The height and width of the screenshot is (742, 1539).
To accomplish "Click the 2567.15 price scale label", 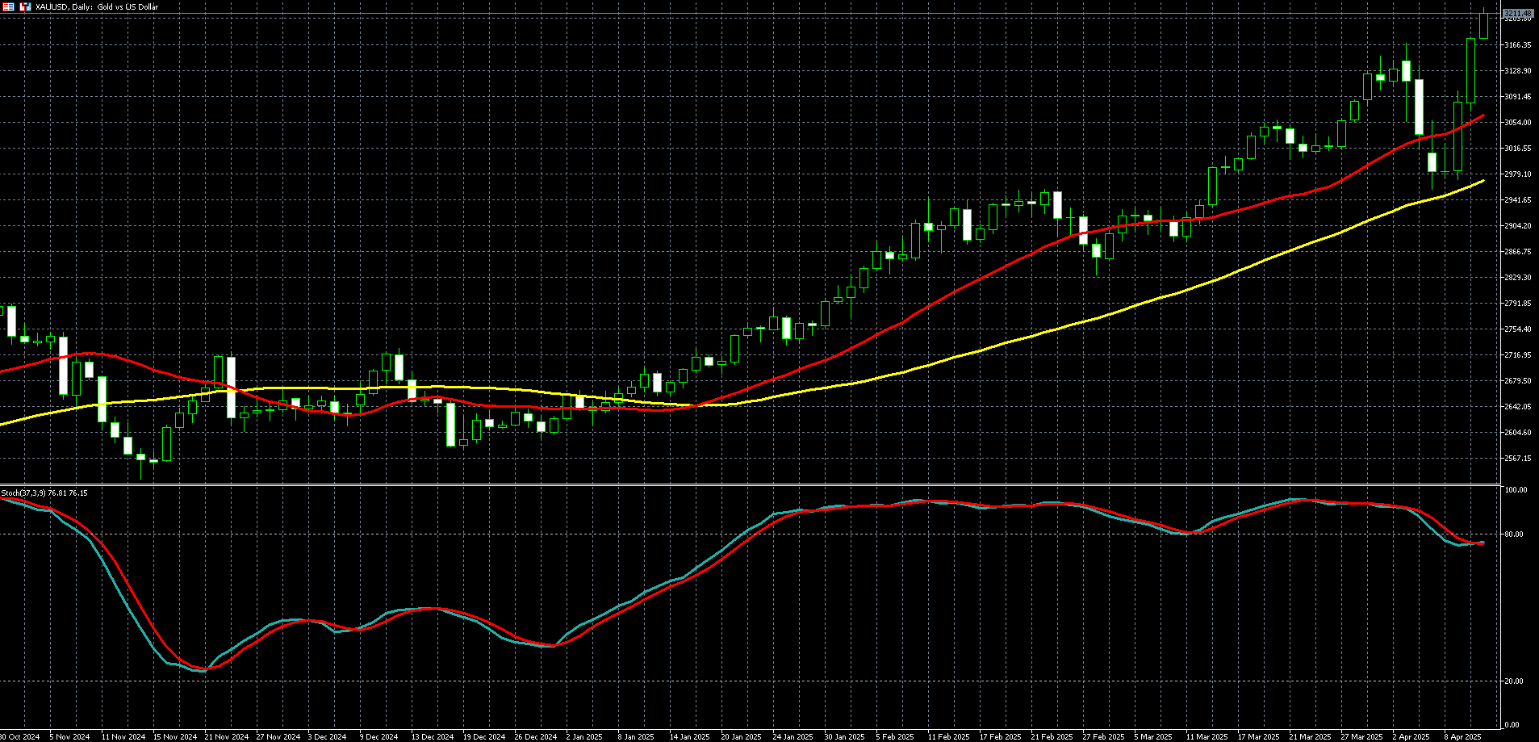I will (x=1518, y=459).
